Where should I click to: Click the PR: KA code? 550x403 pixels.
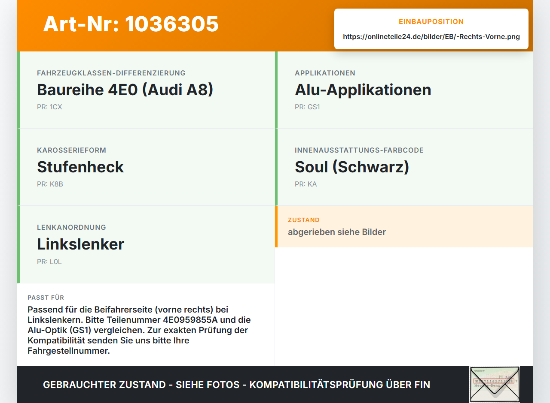click(x=306, y=184)
